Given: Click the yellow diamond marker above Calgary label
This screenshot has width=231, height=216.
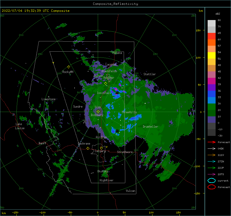Looking at the screenshot, I should (101, 148).
